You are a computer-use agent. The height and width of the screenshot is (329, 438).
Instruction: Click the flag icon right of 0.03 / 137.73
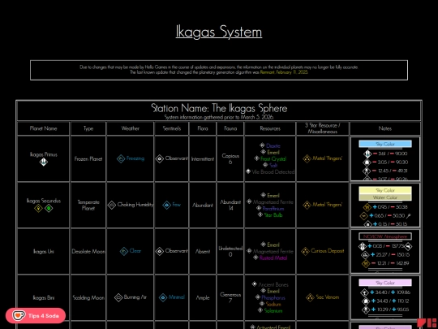pyautogui.click(x=408, y=246)
